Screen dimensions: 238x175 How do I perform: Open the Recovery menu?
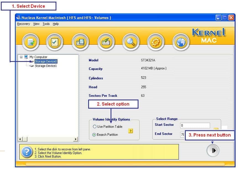tap(23, 24)
